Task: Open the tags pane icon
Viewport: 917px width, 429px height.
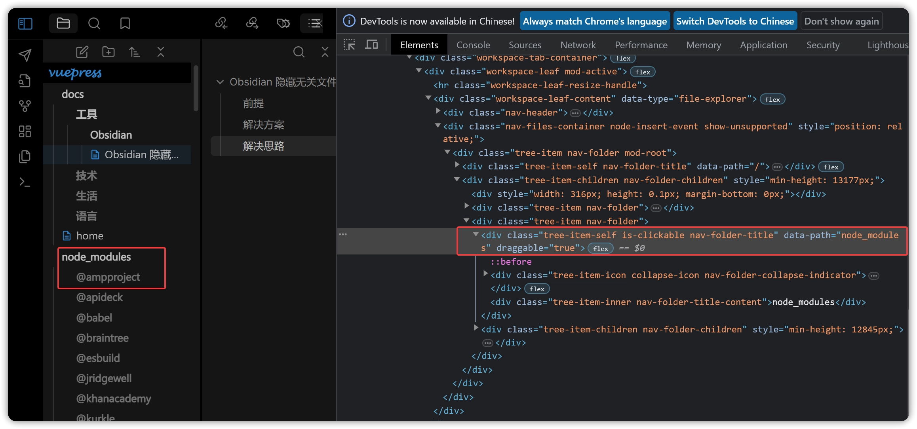Action: click(x=283, y=23)
